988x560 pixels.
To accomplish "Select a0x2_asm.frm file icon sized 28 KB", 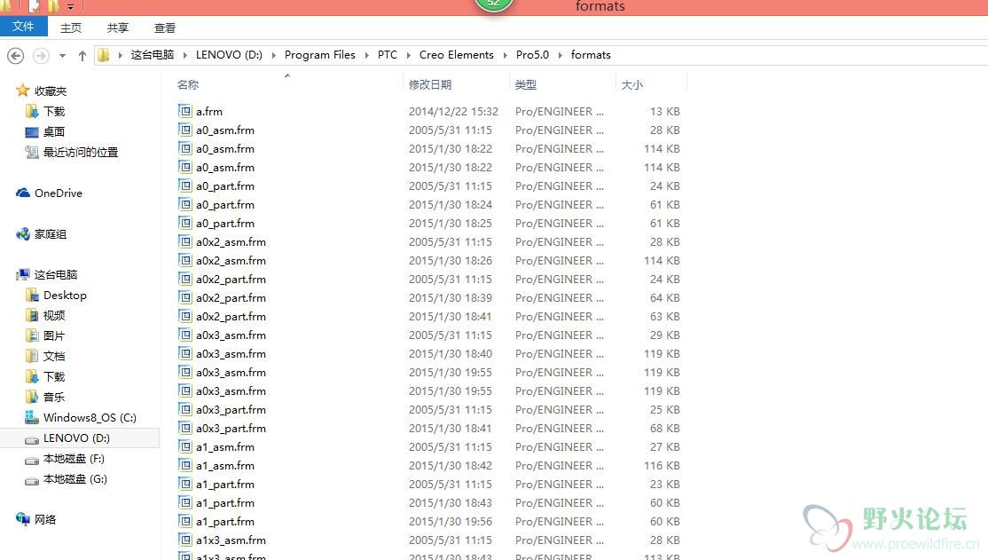I will [x=184, y=241].
